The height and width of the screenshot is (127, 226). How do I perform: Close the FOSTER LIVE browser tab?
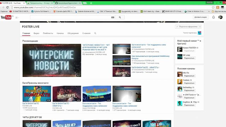[24, 3]
